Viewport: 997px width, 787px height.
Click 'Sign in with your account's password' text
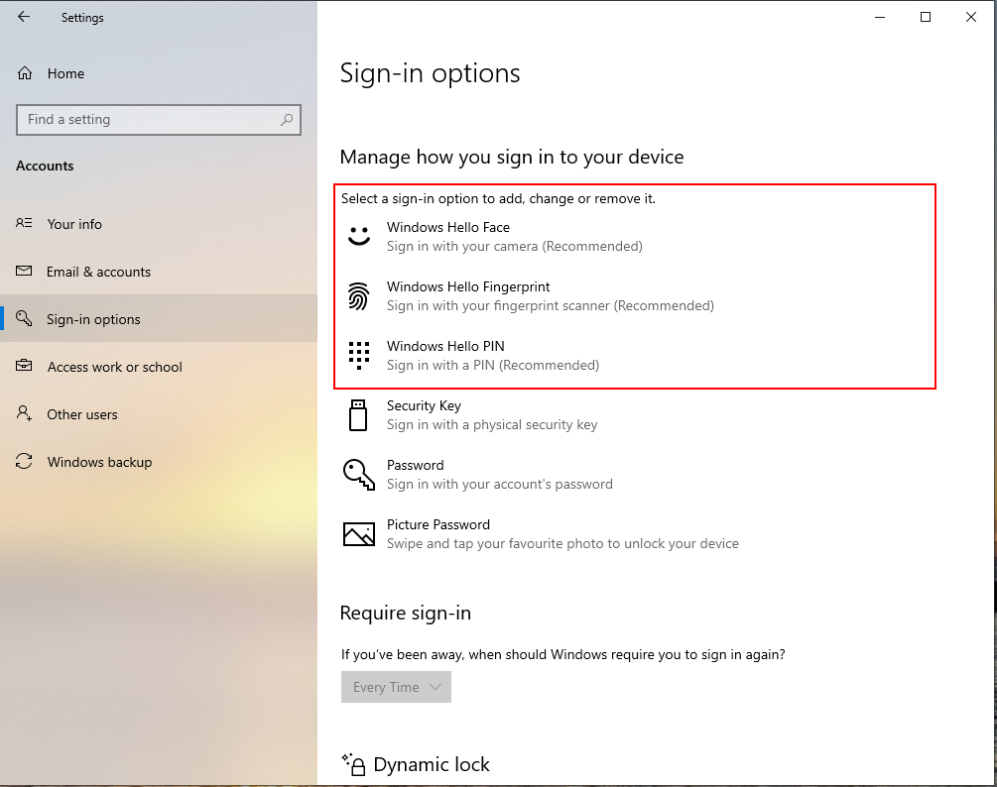(x=500, y=484)
